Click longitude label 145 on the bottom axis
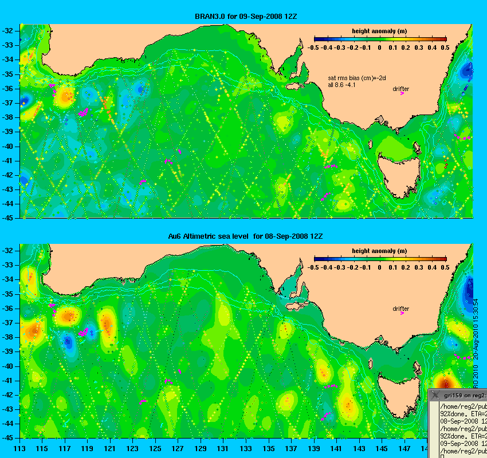Screen dimensions: 487x458 (x=382, y=449)
